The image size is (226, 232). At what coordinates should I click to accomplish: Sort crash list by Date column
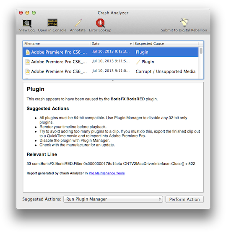[x=112, y=44]
